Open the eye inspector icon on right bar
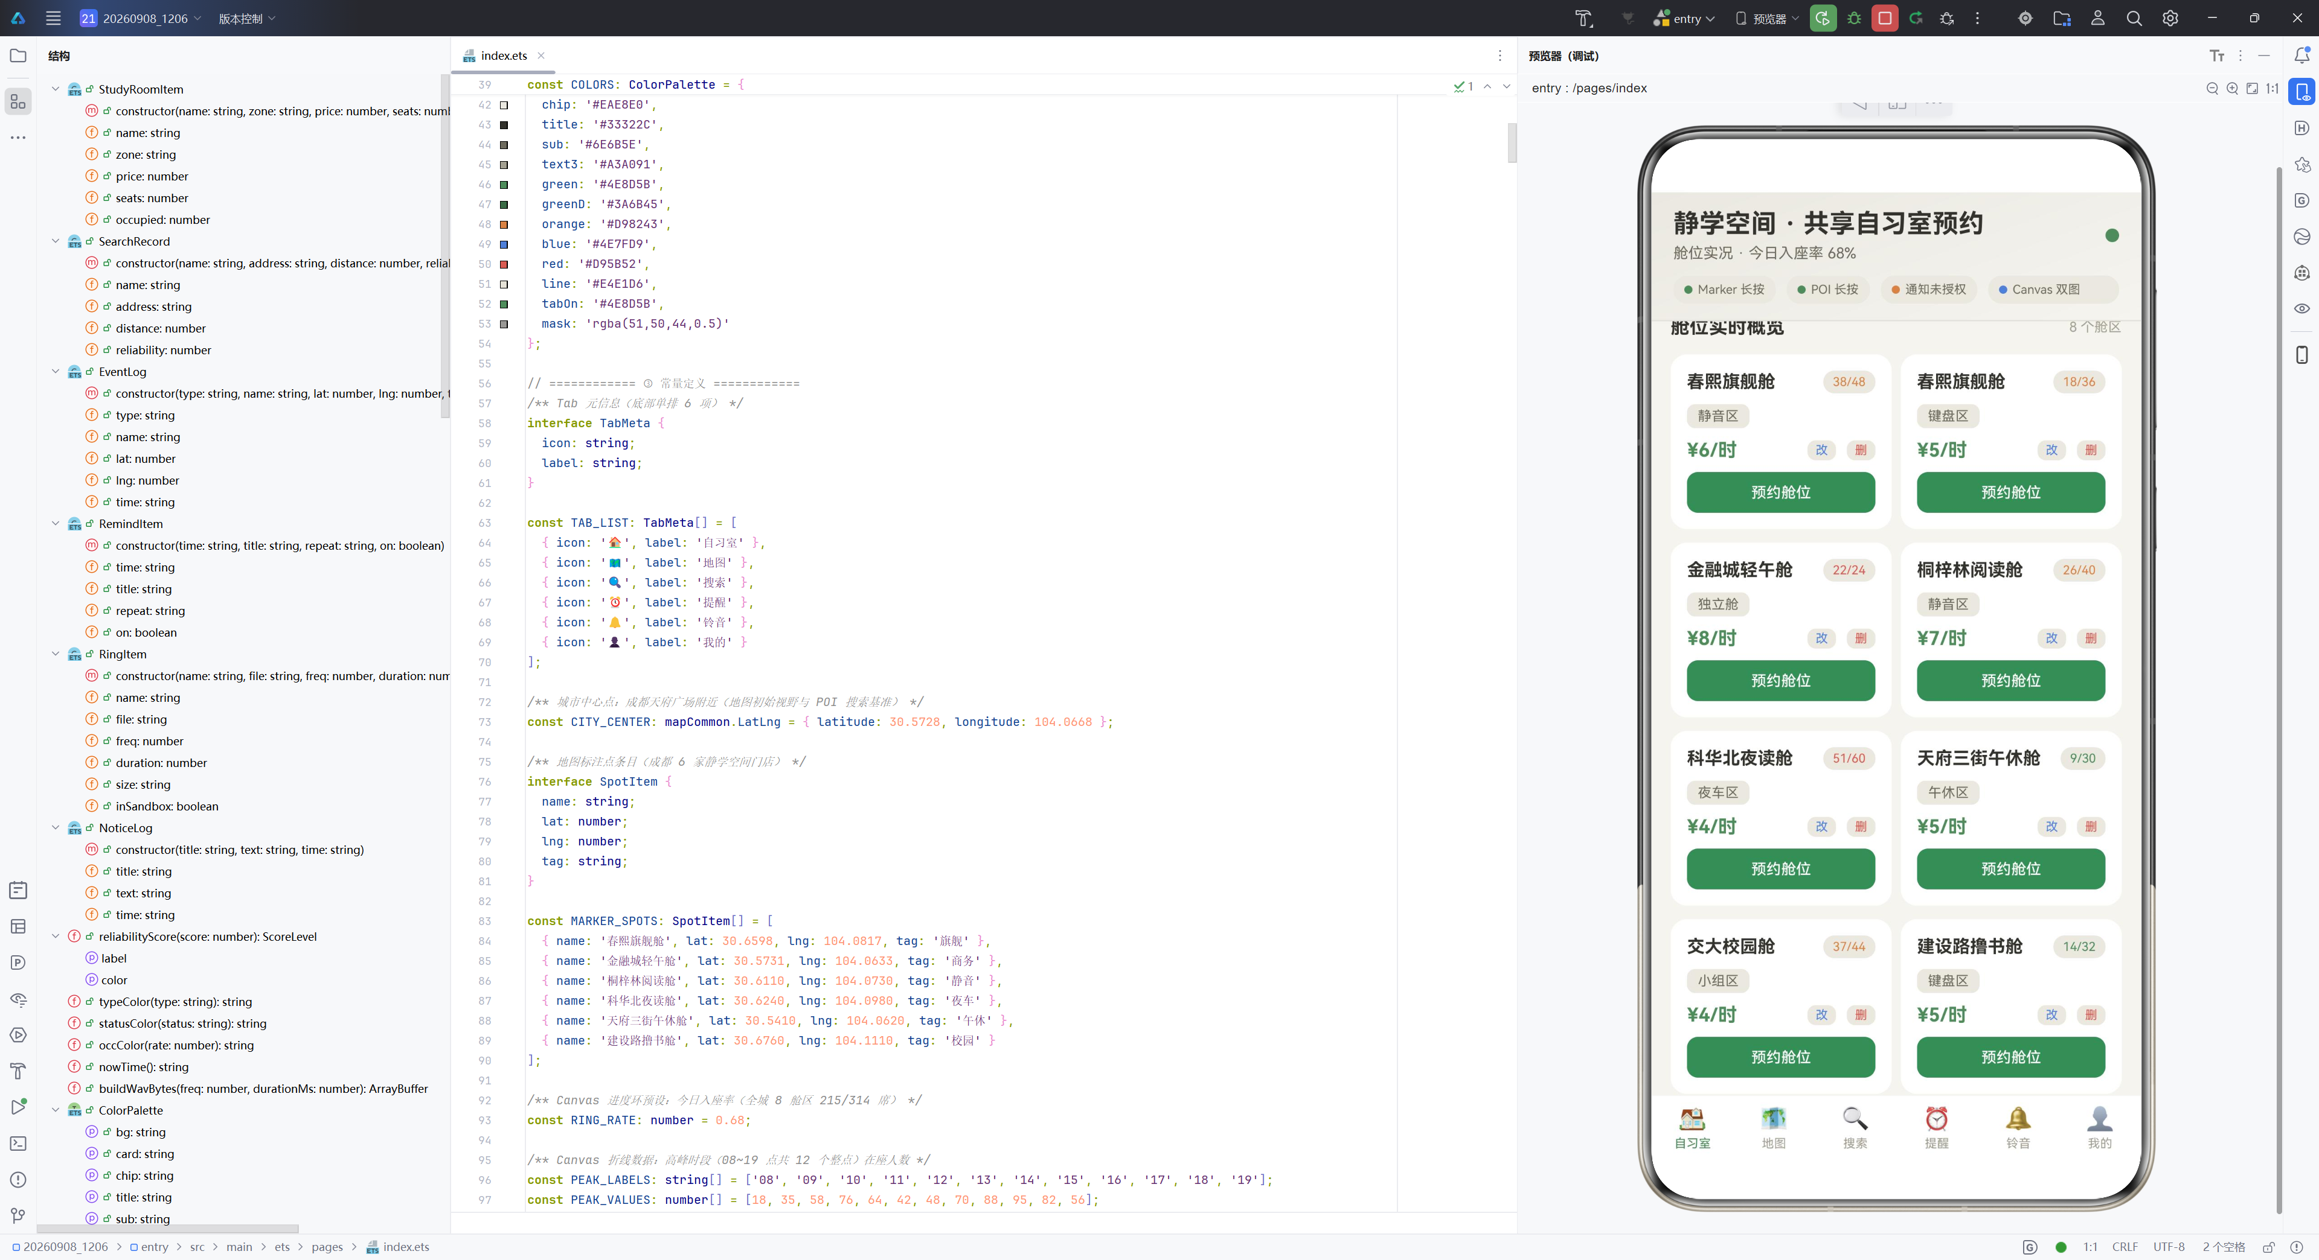This screenshot has height=1260, width=2319. 2301,308
